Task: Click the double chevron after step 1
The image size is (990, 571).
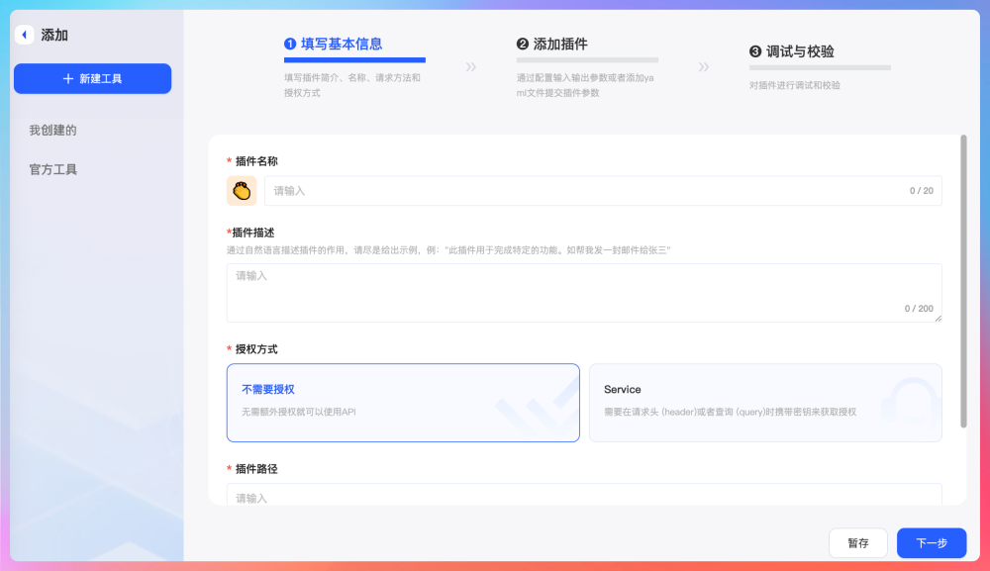Action: pyautogui.click(x=471, y=67)
